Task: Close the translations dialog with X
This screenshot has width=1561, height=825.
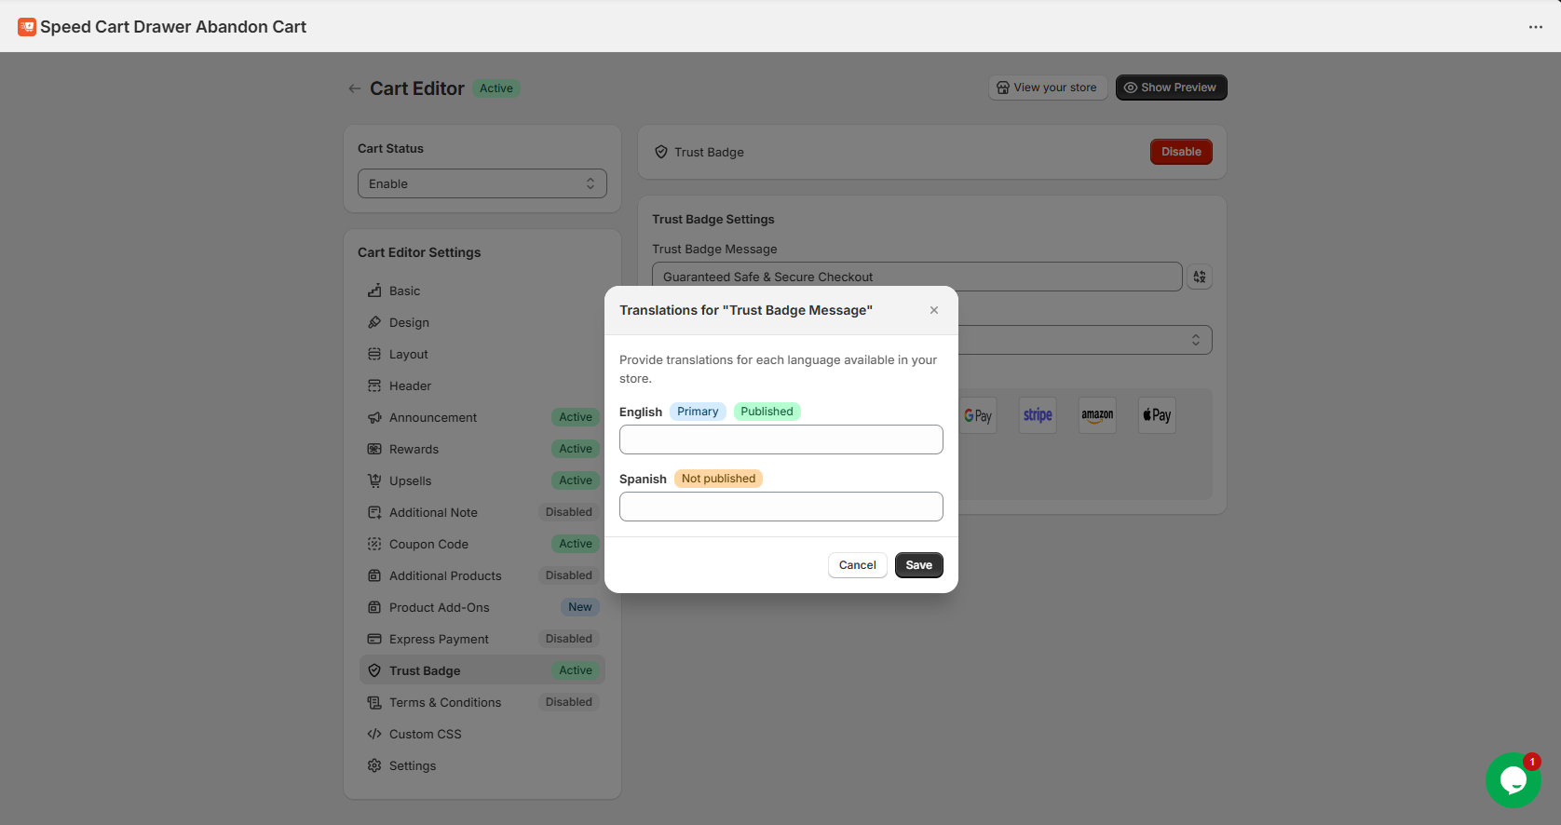Action: point(933,310)
